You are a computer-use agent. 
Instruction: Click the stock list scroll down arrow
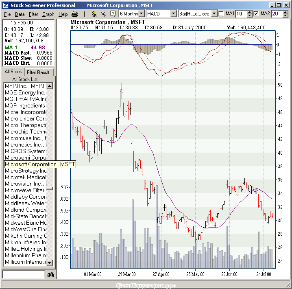[50, 263]
